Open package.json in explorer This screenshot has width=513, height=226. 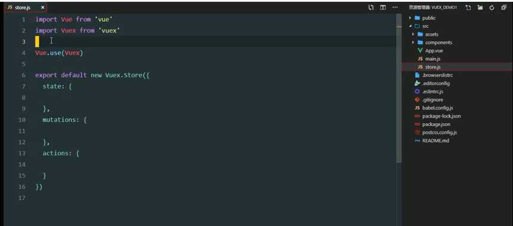[436, 124]
